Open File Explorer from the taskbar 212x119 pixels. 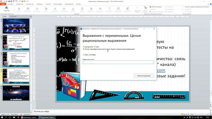[x=14, y=117]
